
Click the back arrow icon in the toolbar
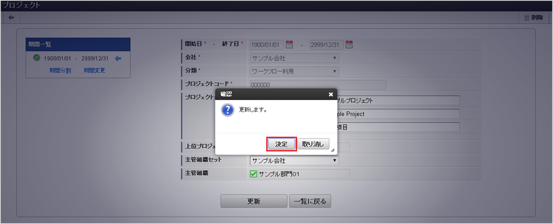11,17
